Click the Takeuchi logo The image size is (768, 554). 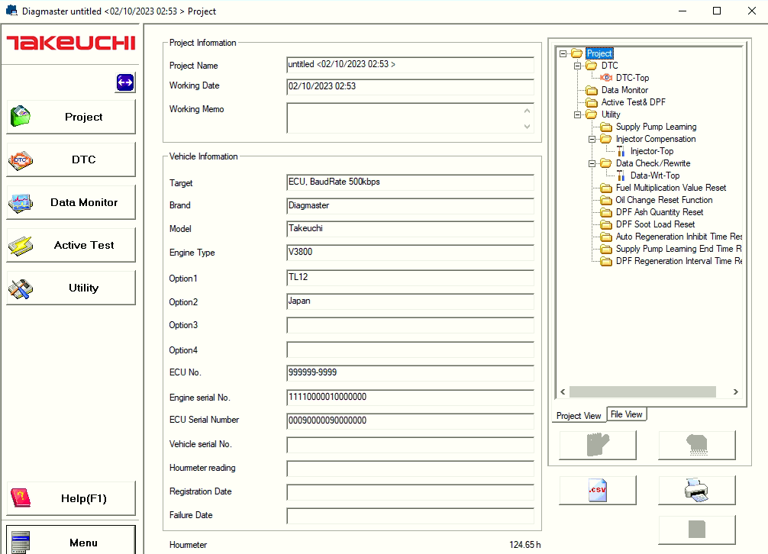[x=71, y=43]
